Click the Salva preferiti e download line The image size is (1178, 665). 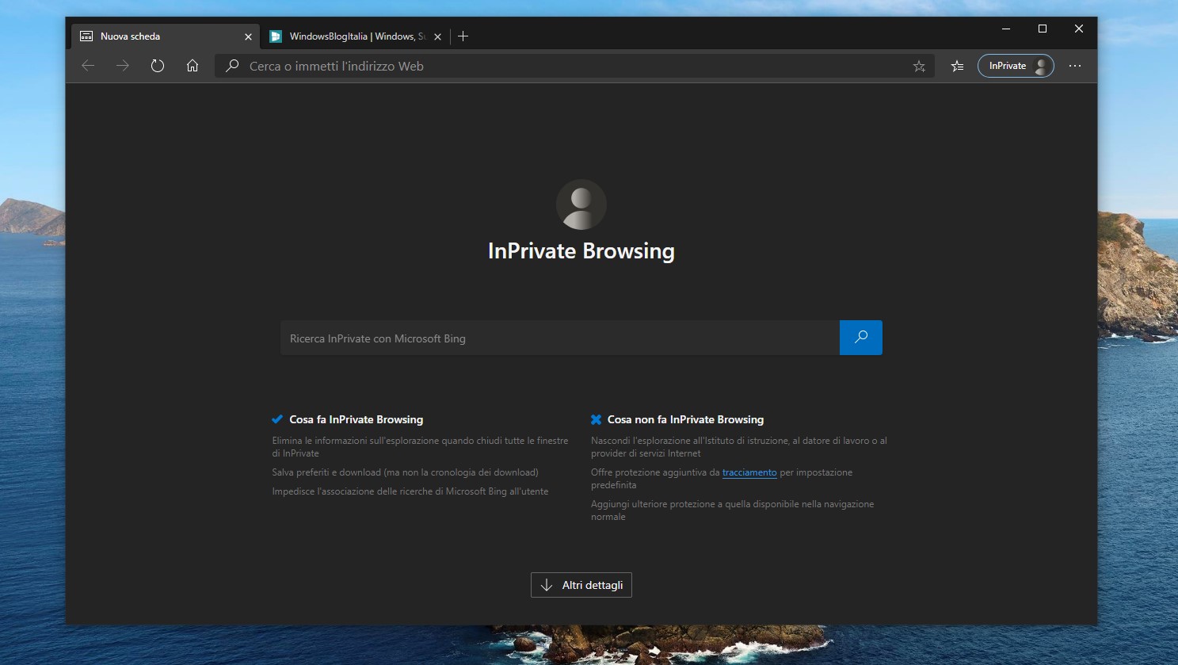pos(405,472)
